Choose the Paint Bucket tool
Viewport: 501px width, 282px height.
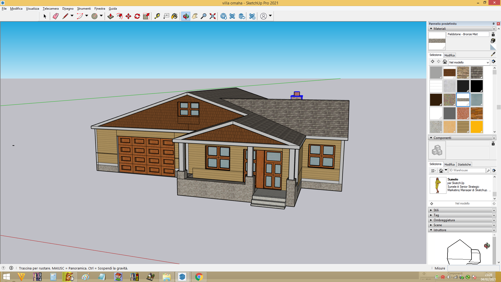click(x=175, y=16)
